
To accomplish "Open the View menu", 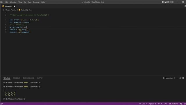I will pyautogui.click(x=20, y=2).
